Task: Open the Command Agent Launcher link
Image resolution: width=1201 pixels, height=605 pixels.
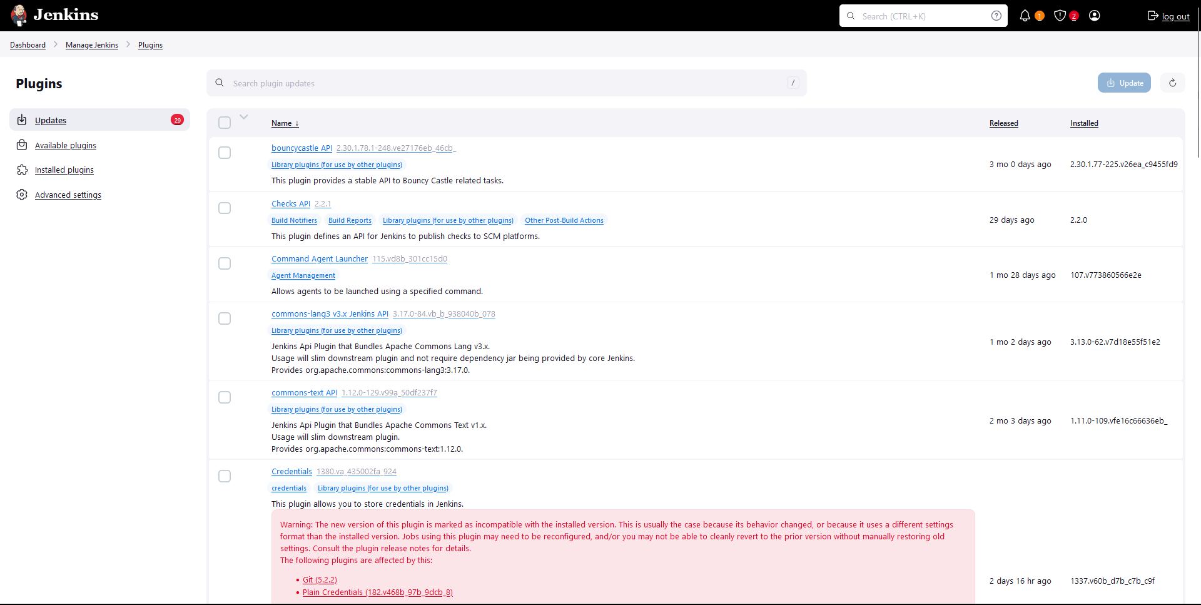Action: pyautogui.click(x=320, y=259)
